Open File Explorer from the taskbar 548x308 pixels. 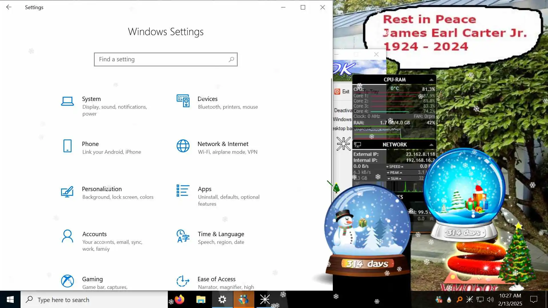point(201,299)
